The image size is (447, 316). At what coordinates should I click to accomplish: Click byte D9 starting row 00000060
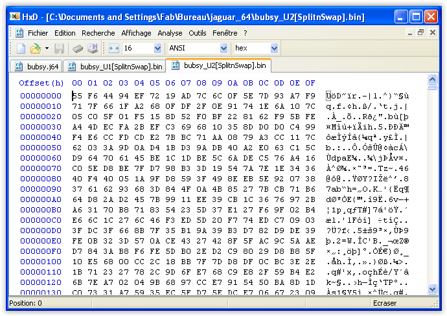77,158
